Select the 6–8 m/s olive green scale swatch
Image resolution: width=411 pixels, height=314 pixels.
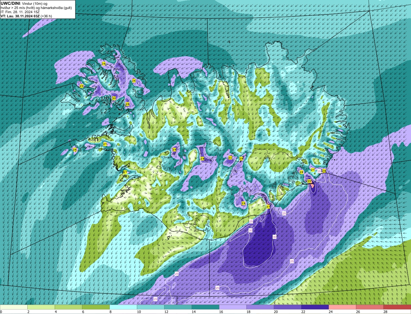pyautogui.click(x=96, y=307)
